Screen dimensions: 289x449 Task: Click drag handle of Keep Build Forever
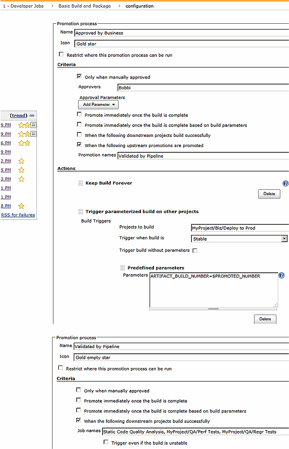[x=81, y=183]
